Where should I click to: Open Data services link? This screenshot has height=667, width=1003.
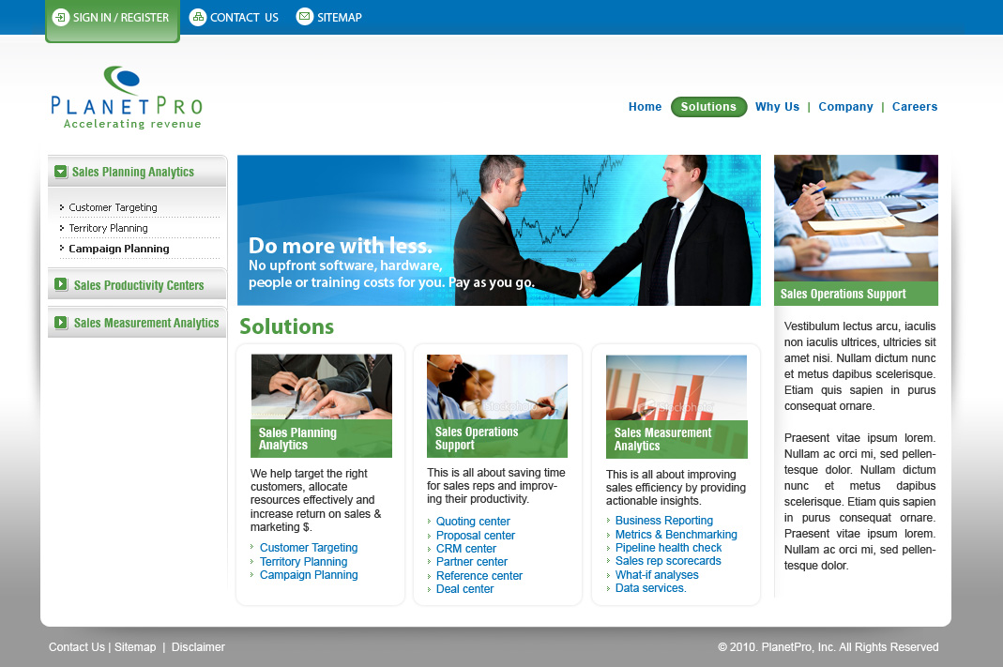650,587
